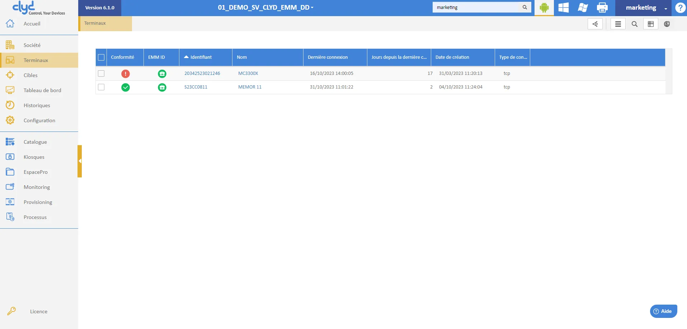Image resolution: width=687 pixels, height=329 pixels.
Task: Click the Processus icon
Action: (x=10, y=217)
